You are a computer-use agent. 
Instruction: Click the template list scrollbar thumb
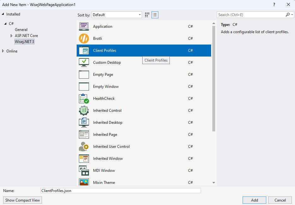[214, 79]
